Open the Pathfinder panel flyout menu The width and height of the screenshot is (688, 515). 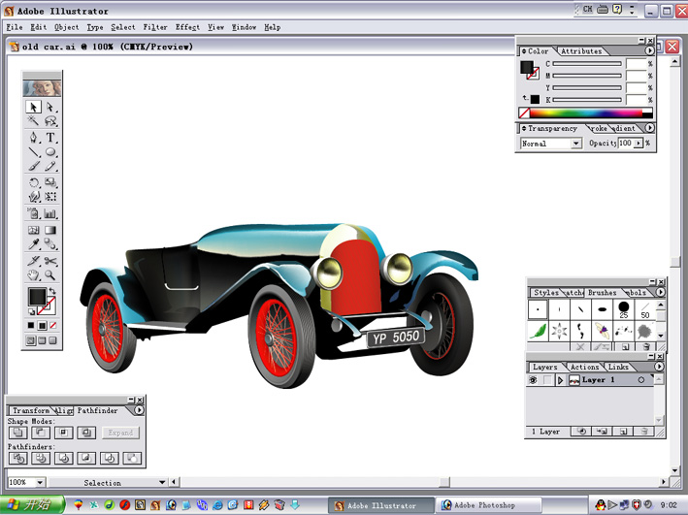pyautogui.click(x=139, y=410)
